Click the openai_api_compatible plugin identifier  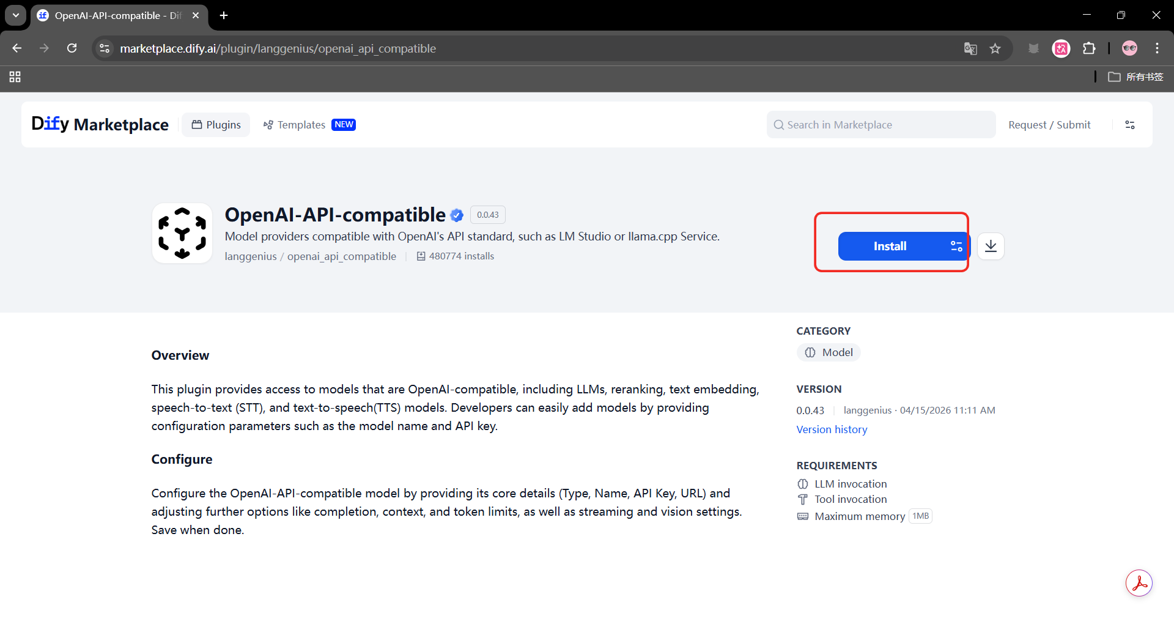(x=342, y=256)
